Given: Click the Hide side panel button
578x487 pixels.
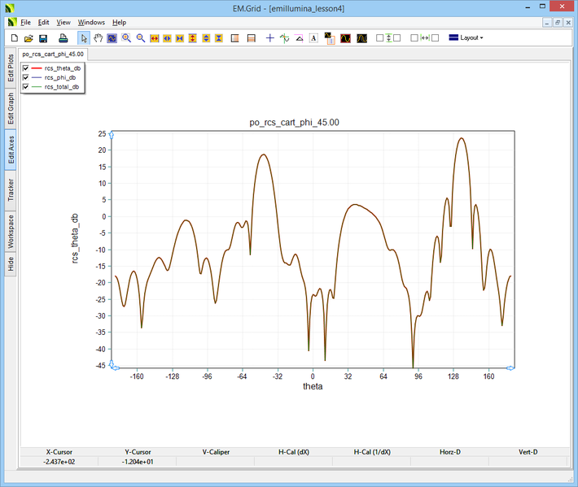Looking at the screenshot, I should 11,263.
